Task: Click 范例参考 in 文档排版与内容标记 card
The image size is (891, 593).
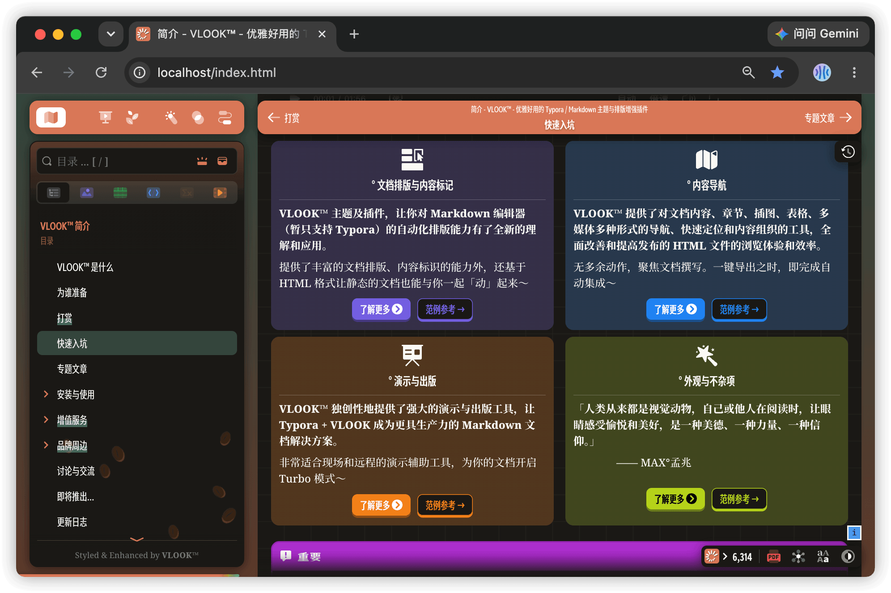Action: click(445, 309)
